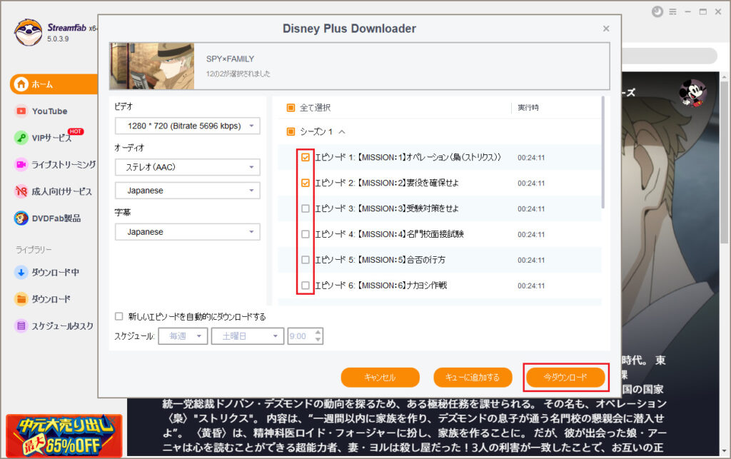Click the main page vertical scrollbar
Viewport: 731px width, 459px height.
click(724, 163)
